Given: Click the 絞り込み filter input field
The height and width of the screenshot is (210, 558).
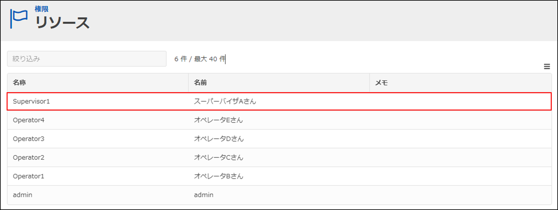Looking at the screenshot, I should (87, 59).
